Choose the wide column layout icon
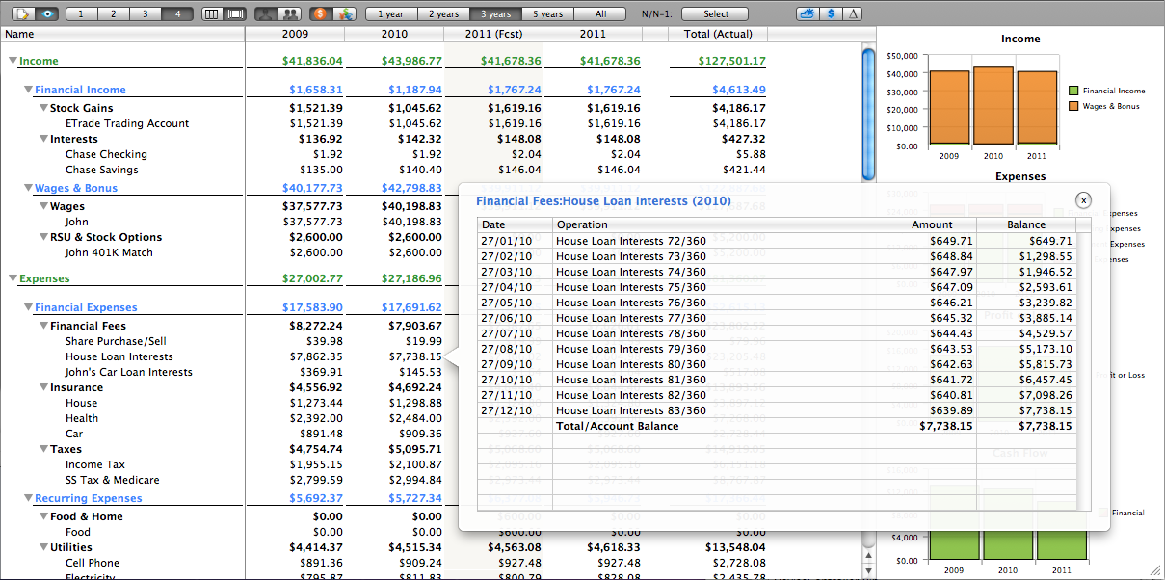The height and width of the screenshot is (580, 1165). [235, 14]
